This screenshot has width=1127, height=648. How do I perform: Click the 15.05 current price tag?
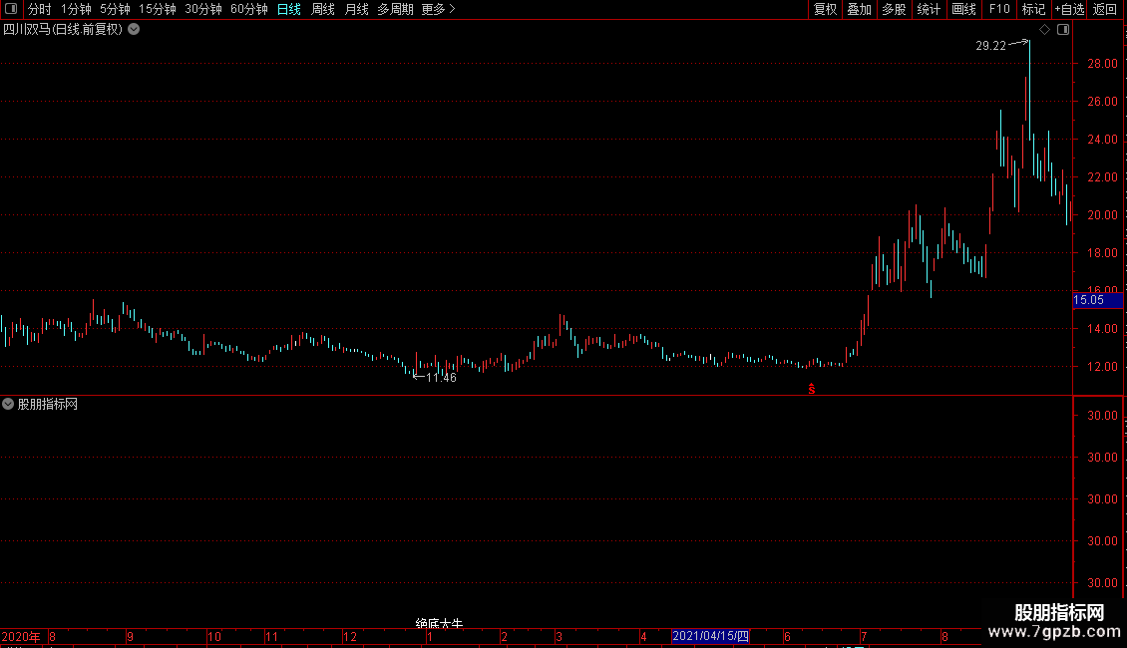click(x=1097, y=300)
